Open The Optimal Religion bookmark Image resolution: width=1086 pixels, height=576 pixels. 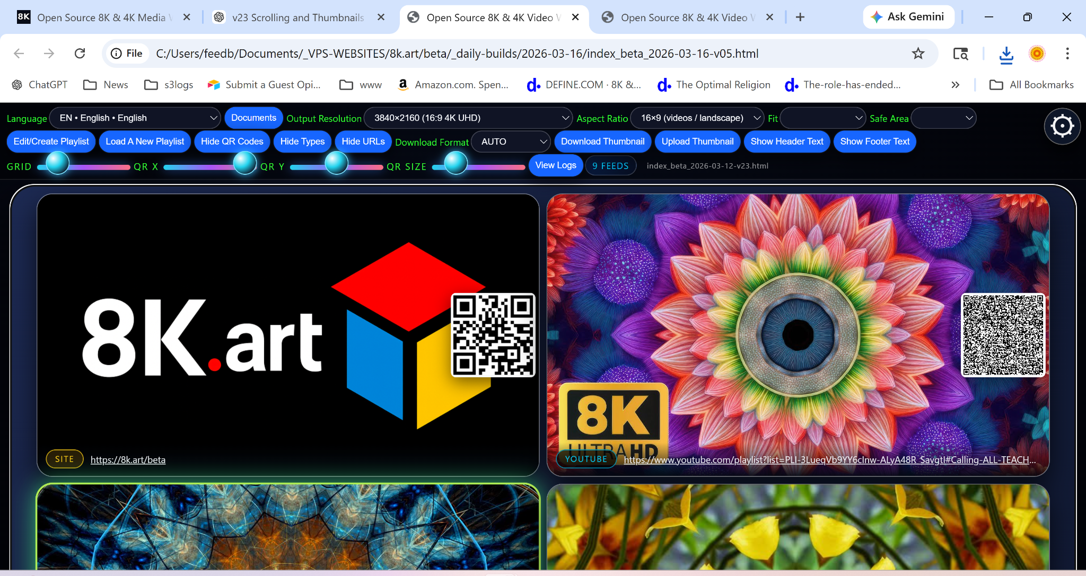pyautogui.click(x=714, y=85)
